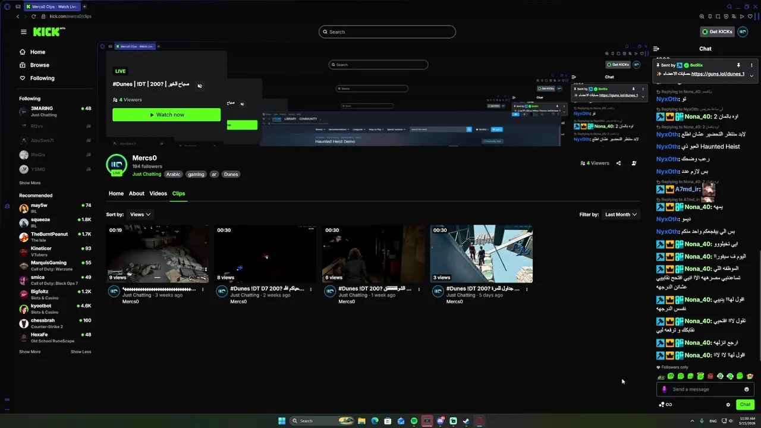This screenshot has height=428, width=761.
Task: Click the Send a message field
Action: click(705, 389)
